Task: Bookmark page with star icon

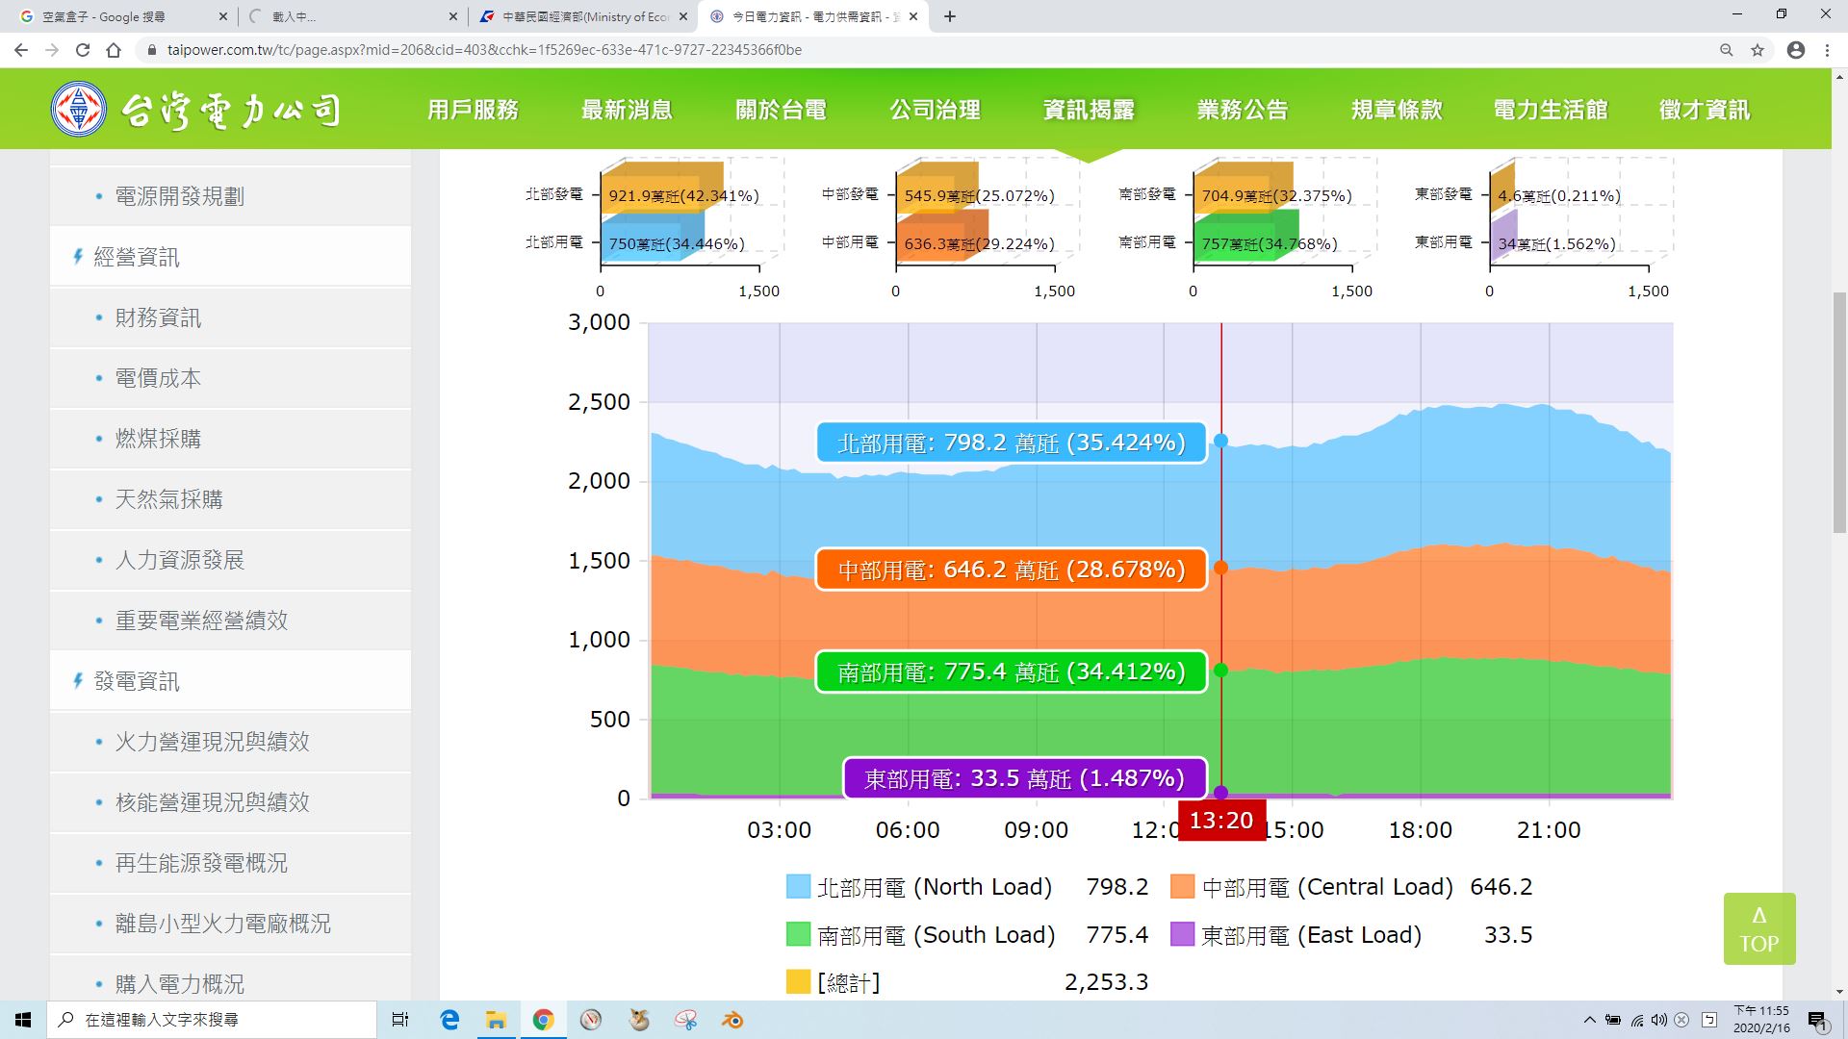Action: pos(1758,50)
